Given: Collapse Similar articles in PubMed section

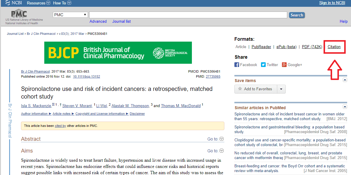Looking at the screenshot, I should pos(345,107).
